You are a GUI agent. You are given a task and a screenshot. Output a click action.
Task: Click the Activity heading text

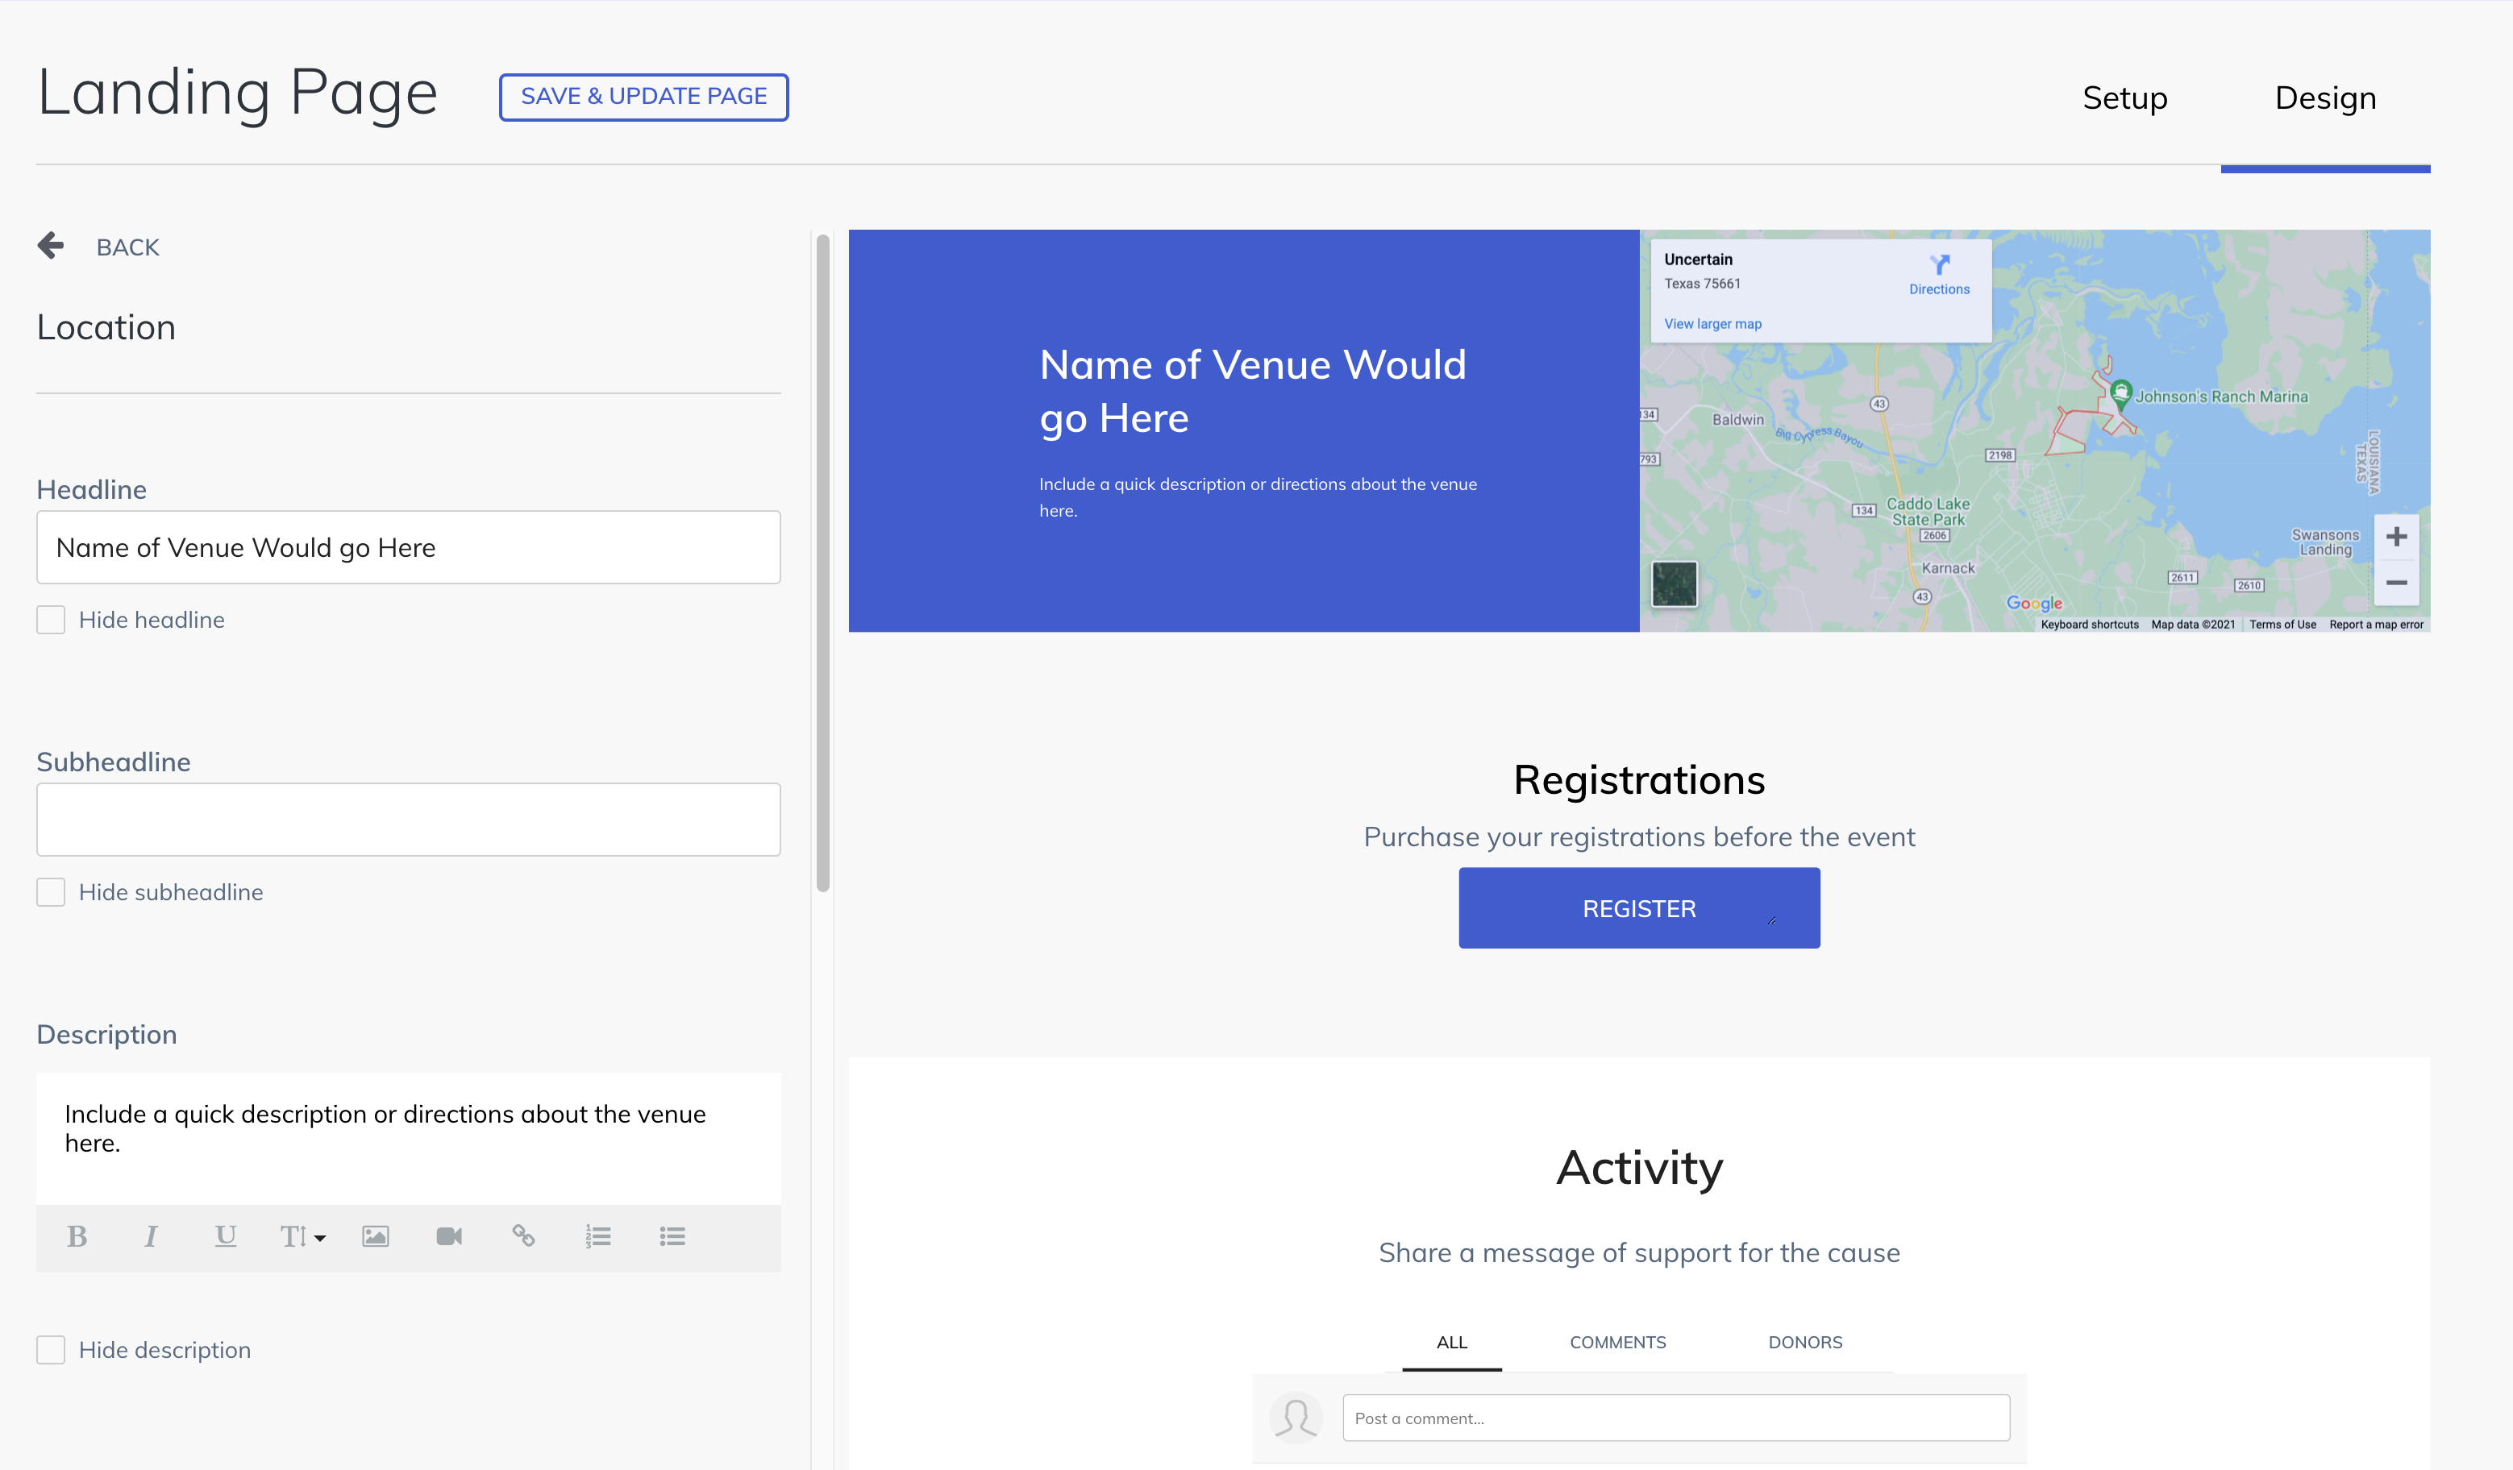point(1638,1168)
